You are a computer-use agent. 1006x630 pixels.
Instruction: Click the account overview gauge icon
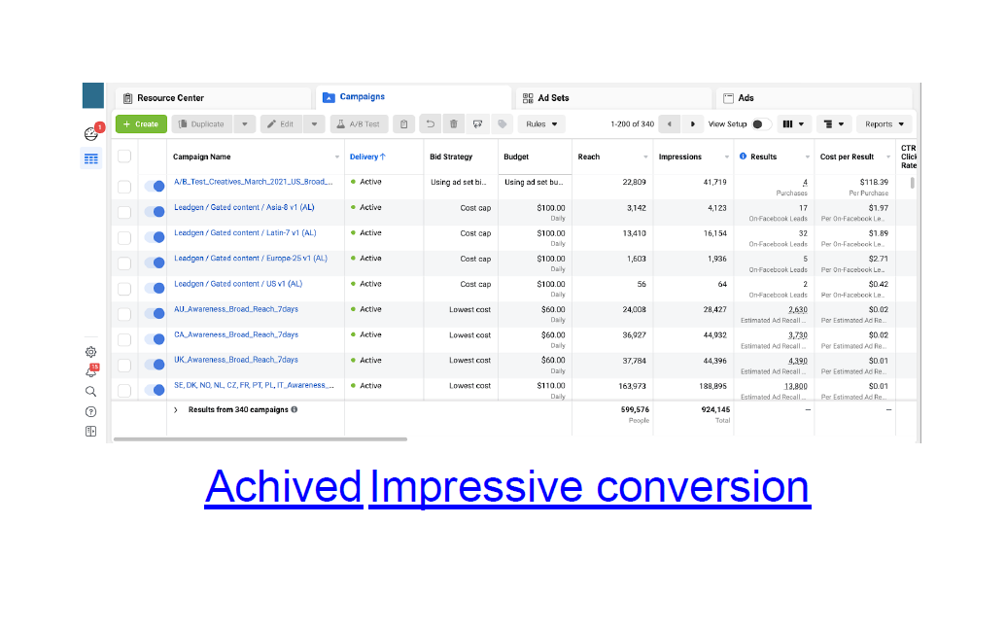pyautogui.click(x=91, y=134)
